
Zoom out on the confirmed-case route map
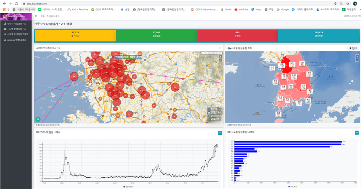(221, 60)
